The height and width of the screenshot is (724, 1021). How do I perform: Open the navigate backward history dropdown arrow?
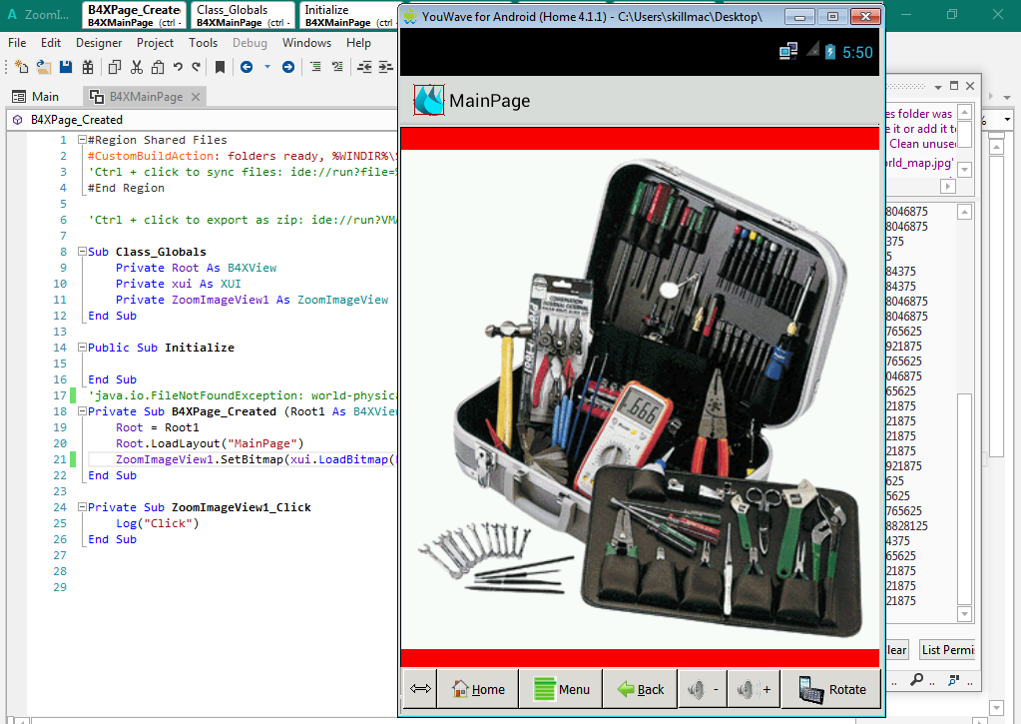coord(266,67)
